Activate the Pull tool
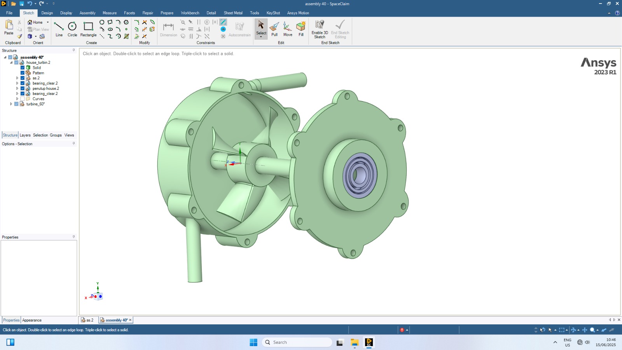The height and width of the screenshot is (350, 622). (x=274, y=29)
